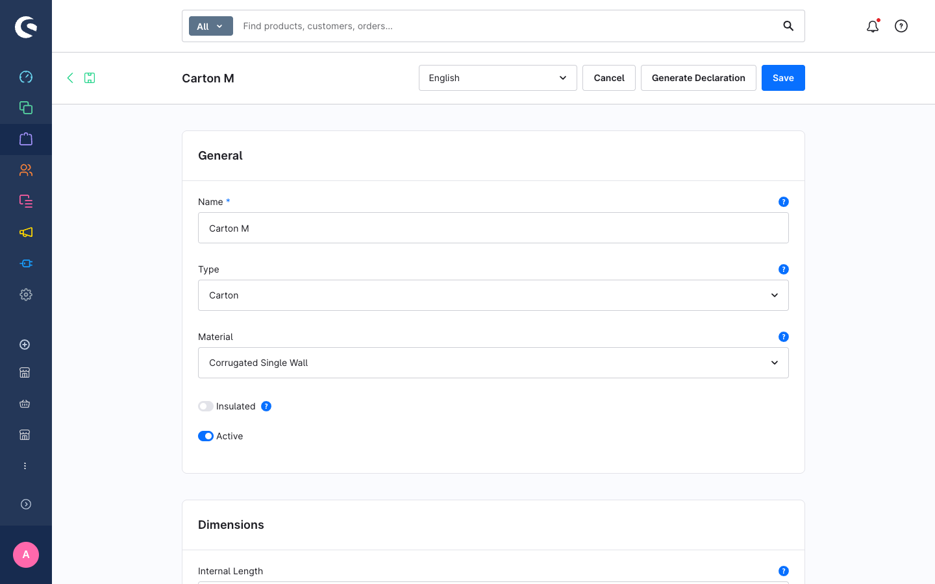The height and width of the screenshot is (584, 935).
Task: Open the three-dot more menu in sidebar
Action: click(25, 466)
